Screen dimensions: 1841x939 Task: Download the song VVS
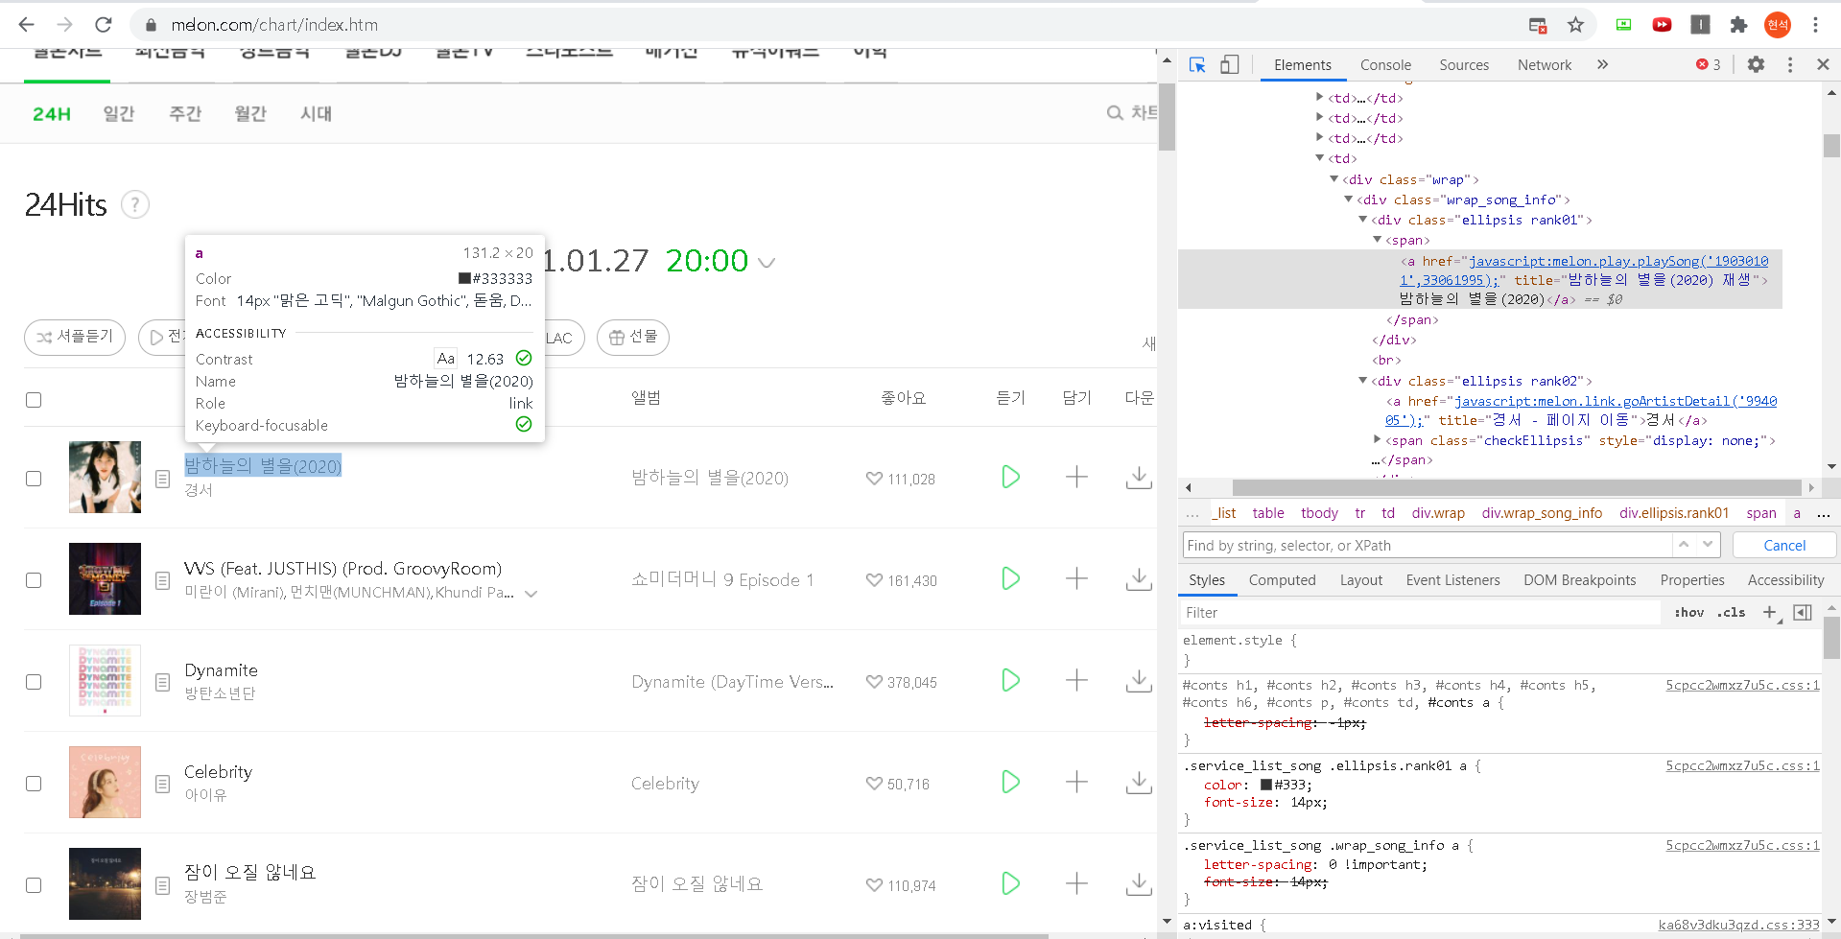pos(1139,578)
